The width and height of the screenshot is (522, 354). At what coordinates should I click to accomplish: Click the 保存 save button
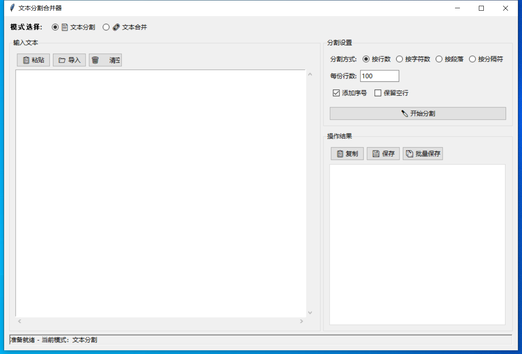tap(383, 154)
